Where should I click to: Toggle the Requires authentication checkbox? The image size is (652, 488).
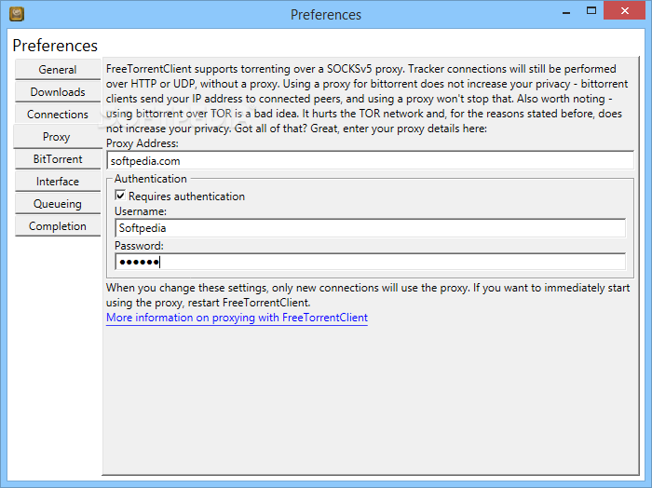[x=120, y=196]
